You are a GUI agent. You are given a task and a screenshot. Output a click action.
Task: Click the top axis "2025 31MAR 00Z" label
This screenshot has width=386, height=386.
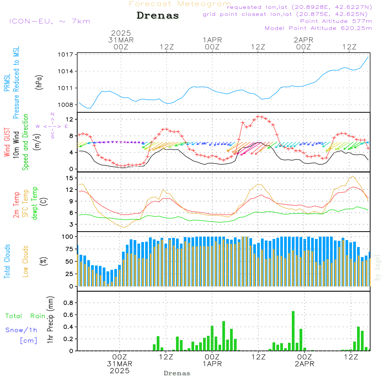121,40
